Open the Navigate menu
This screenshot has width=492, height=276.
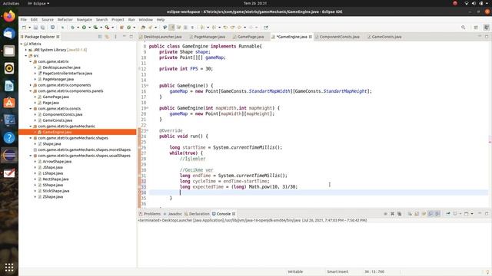(x=85, y=20)
